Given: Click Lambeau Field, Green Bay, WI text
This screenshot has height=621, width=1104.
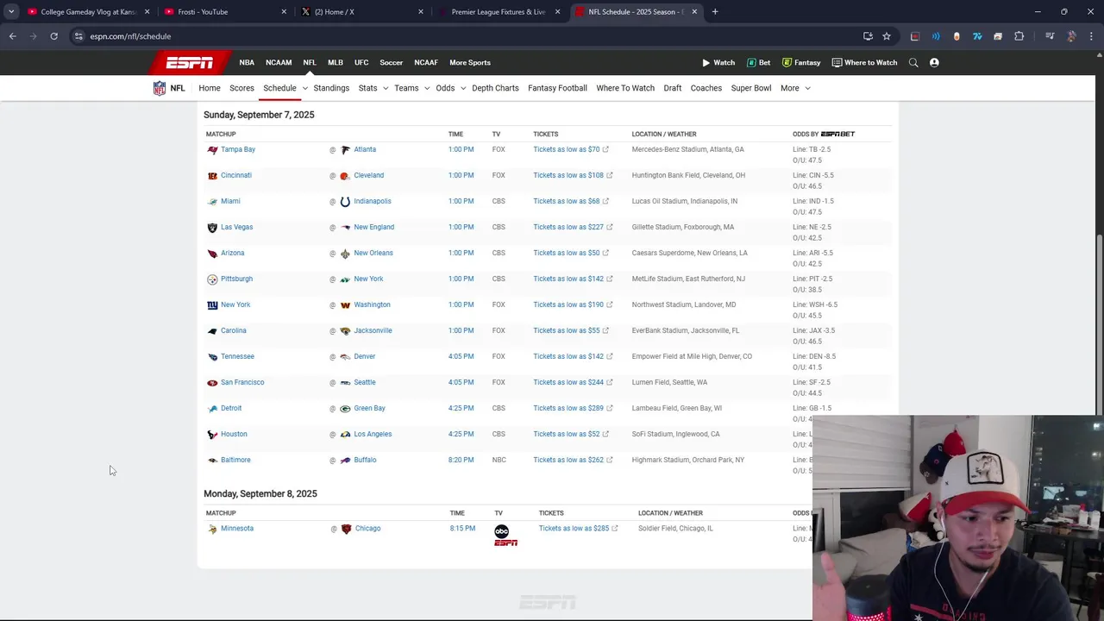Looking at the screenshot, I should coord(677,408).
